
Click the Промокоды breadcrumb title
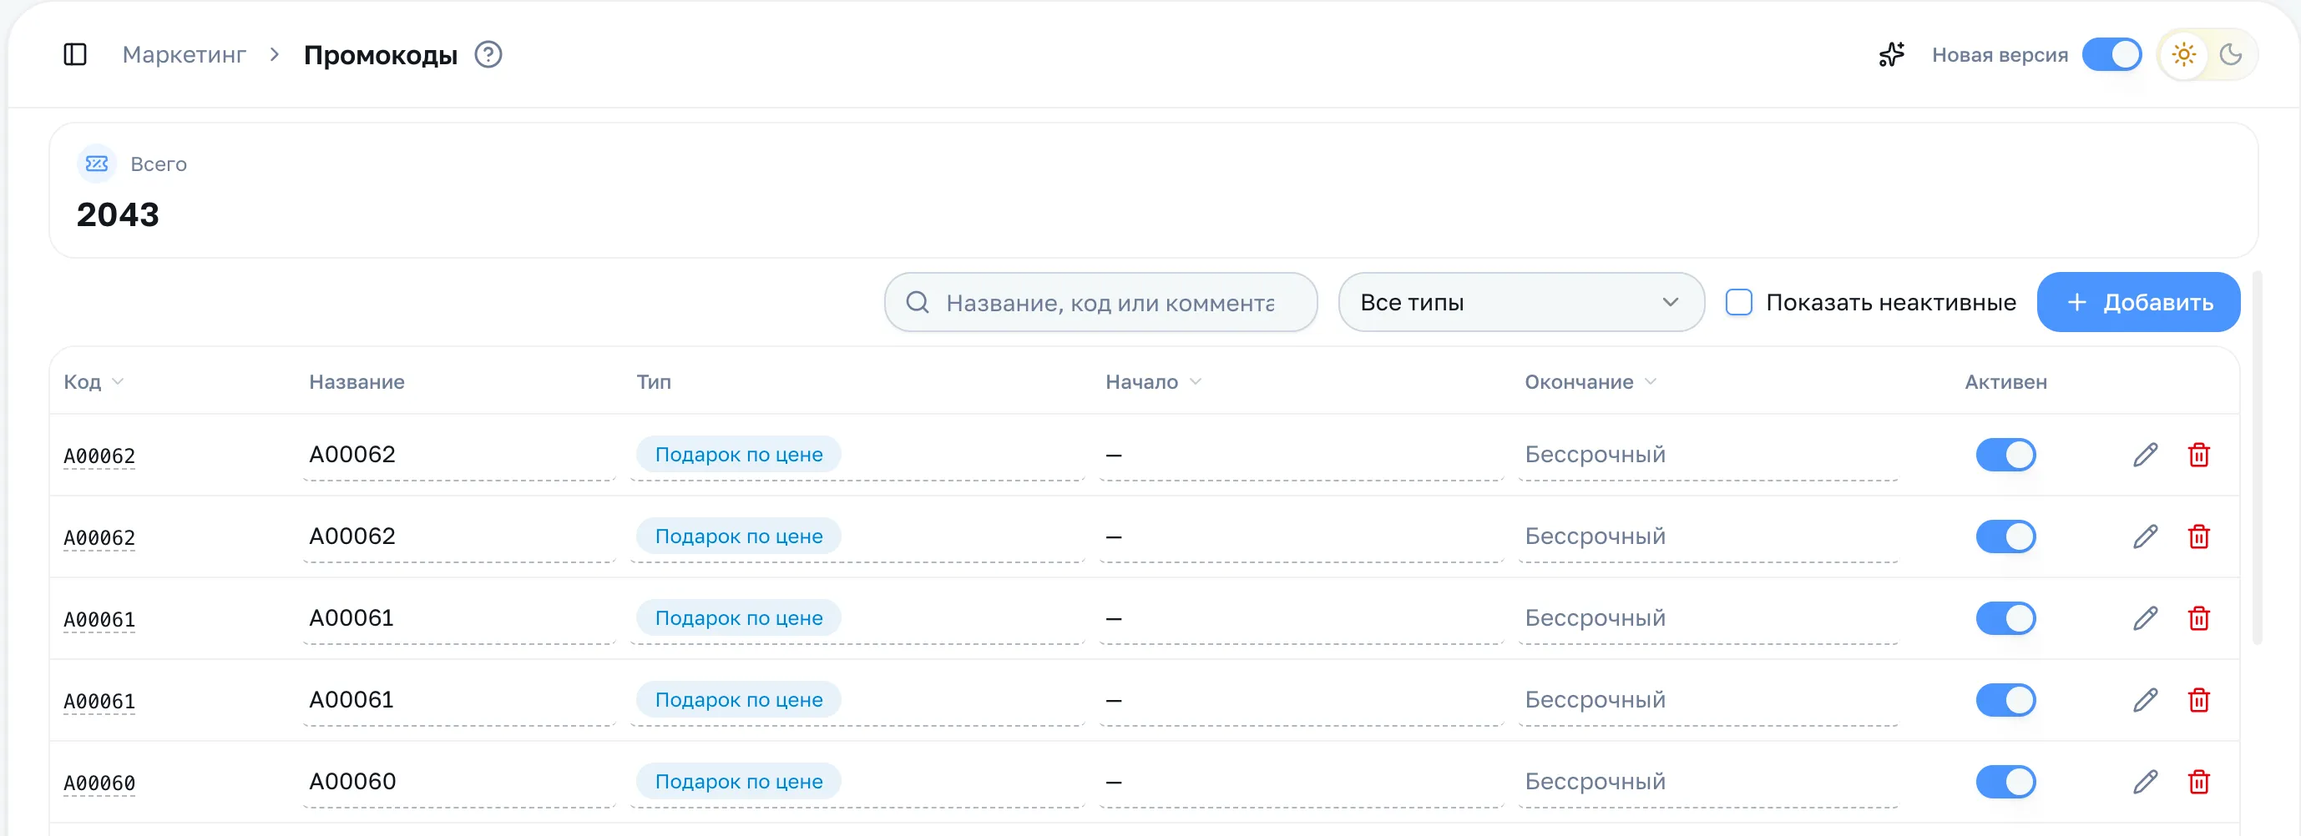tap(381, 54)
